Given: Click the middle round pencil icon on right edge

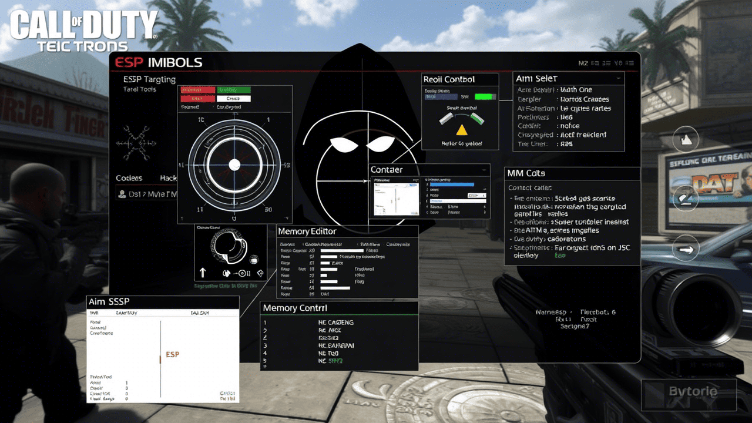Looking at the screenshot, I should click(685, 198).
